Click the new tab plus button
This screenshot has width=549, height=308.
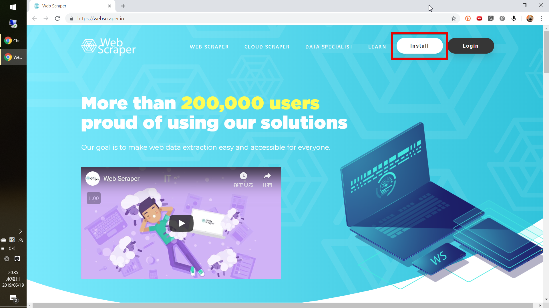pos(123,6)
